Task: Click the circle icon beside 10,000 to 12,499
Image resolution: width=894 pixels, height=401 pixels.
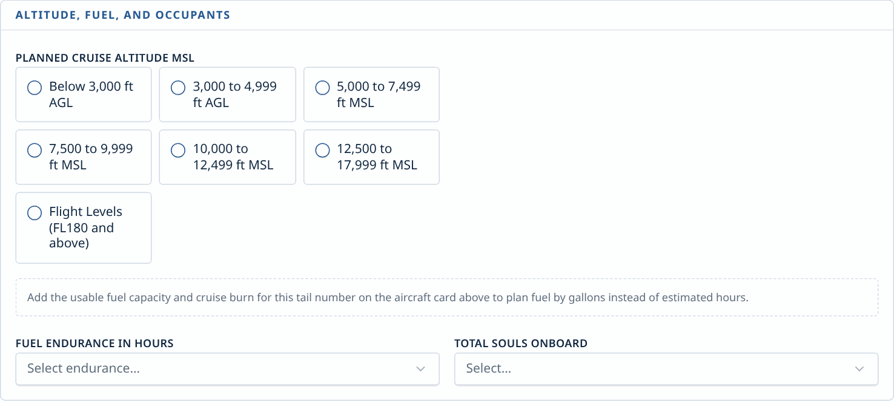Action: (178, 150)
